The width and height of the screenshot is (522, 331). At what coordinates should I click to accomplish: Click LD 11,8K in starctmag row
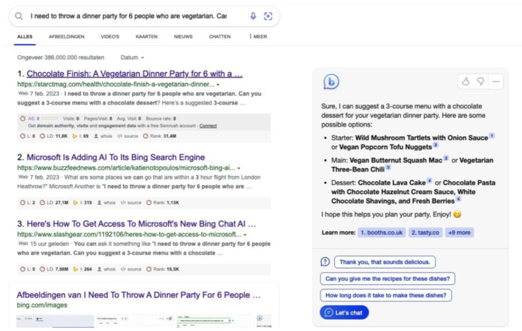coord(54,136)
